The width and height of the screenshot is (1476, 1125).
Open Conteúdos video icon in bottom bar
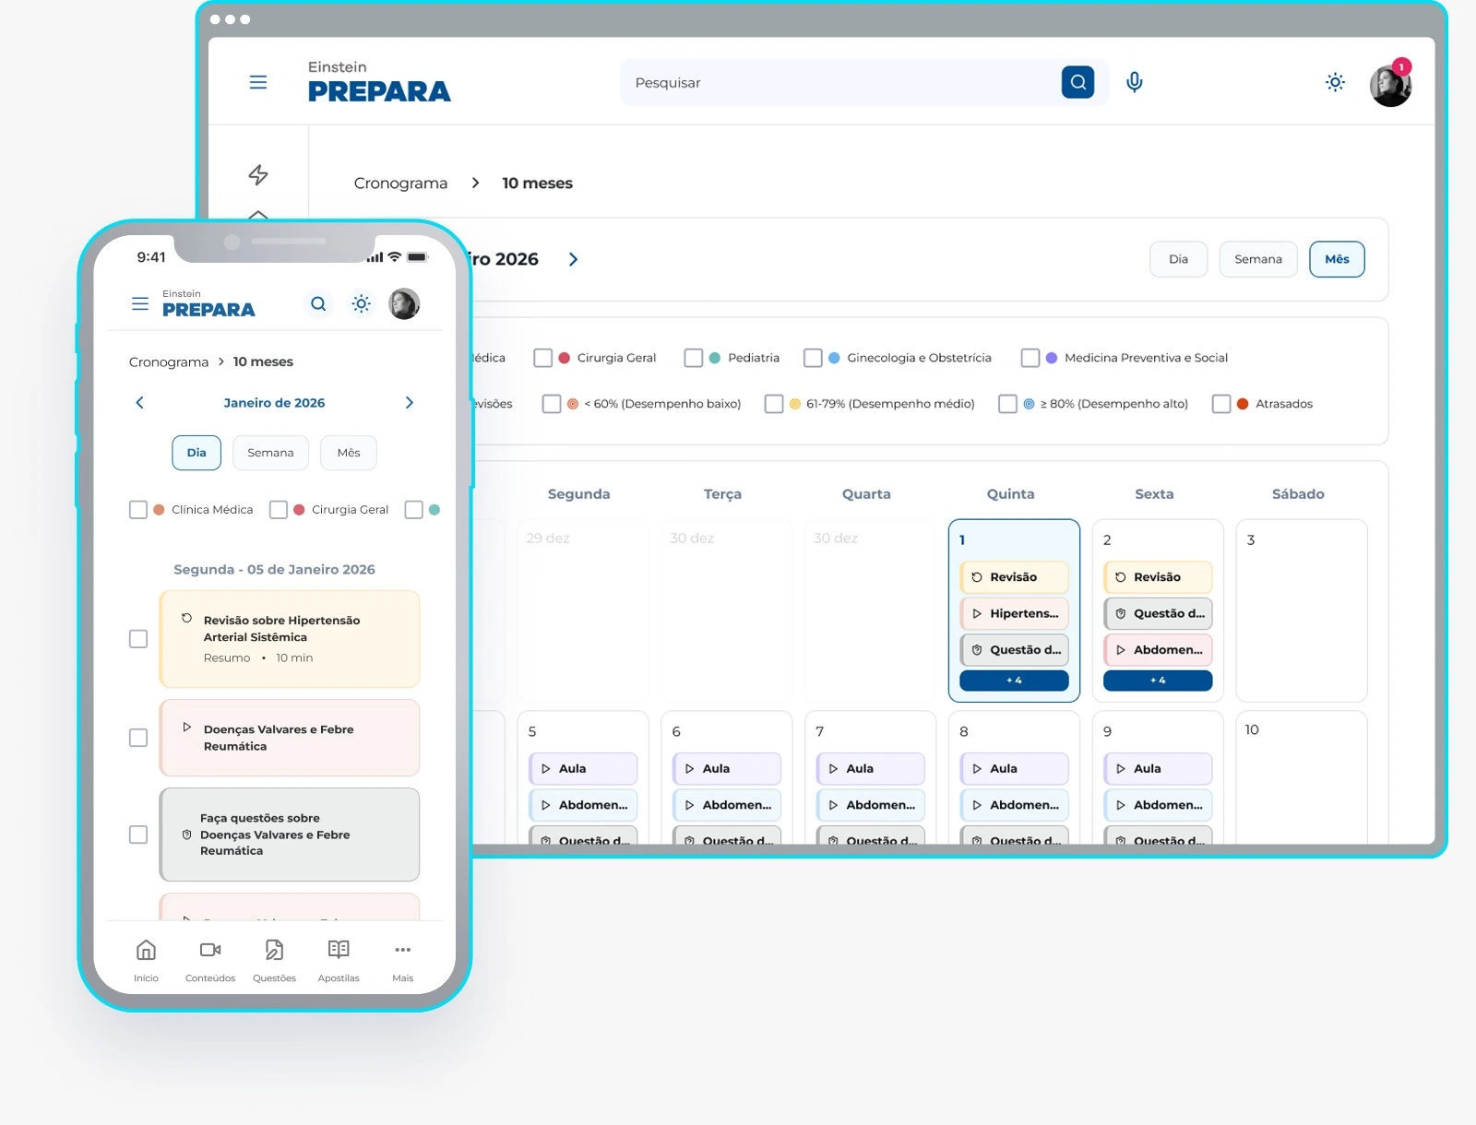click(210, 950)
